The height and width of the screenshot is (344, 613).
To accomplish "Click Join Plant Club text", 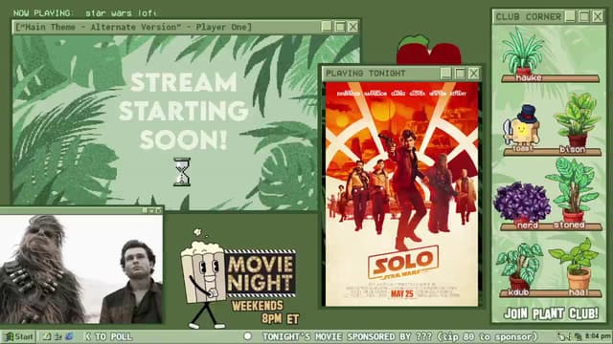I will coord(552,313).
